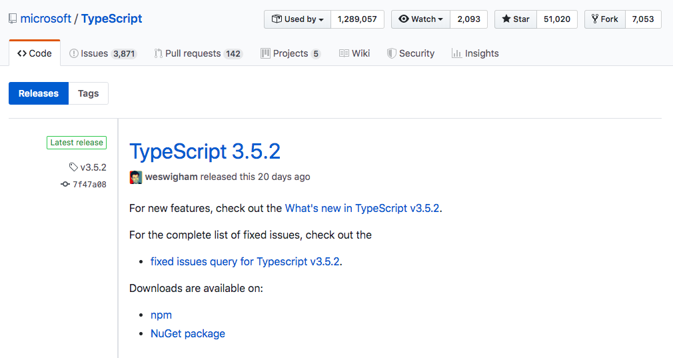
Task: Click the repository book icon beside microsoft
Action: (x=13, y=19)
